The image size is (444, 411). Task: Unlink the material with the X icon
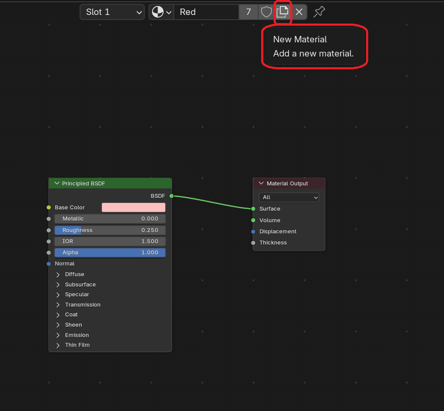pyautogui.click(x=299, y=12)
